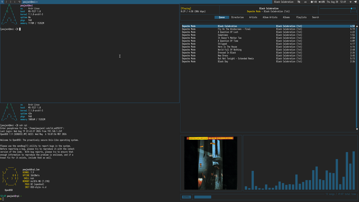Click the date and time clock
Viewport: 359px width, 202px height.
coord(336,2)
